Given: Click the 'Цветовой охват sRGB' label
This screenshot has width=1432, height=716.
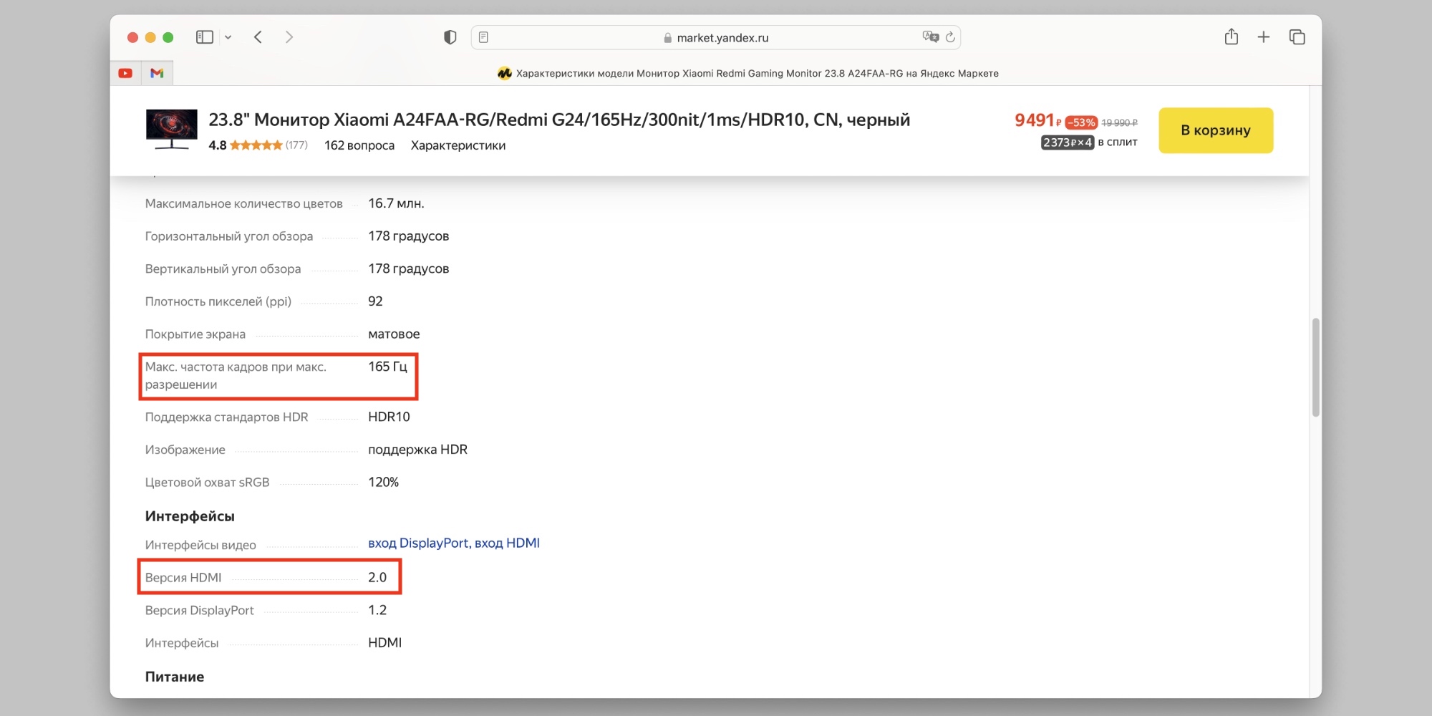Looking at the screenshot, I should (208, 483).
